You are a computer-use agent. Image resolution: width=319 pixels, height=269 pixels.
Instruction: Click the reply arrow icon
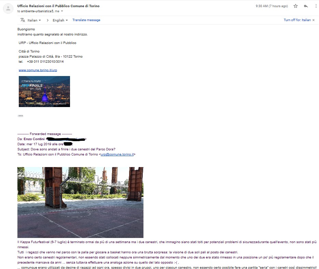click(x=306, y=6)
